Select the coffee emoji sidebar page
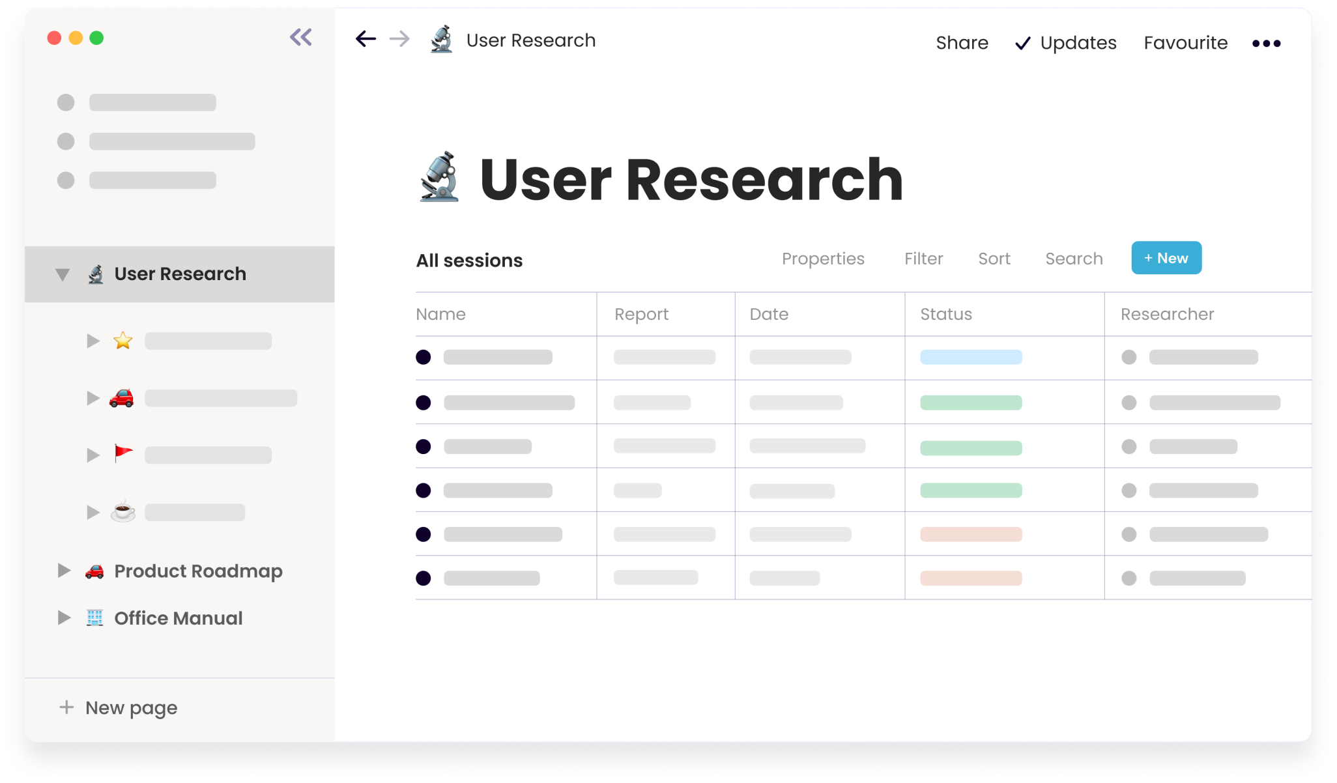This screenshot has height=783, width=1337. (123, 512)
